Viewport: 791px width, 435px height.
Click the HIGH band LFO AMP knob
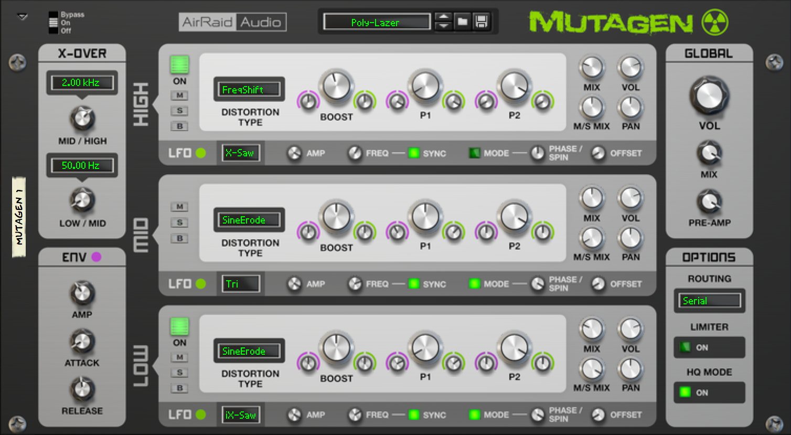pyautogui.click(x=294, y=153)
